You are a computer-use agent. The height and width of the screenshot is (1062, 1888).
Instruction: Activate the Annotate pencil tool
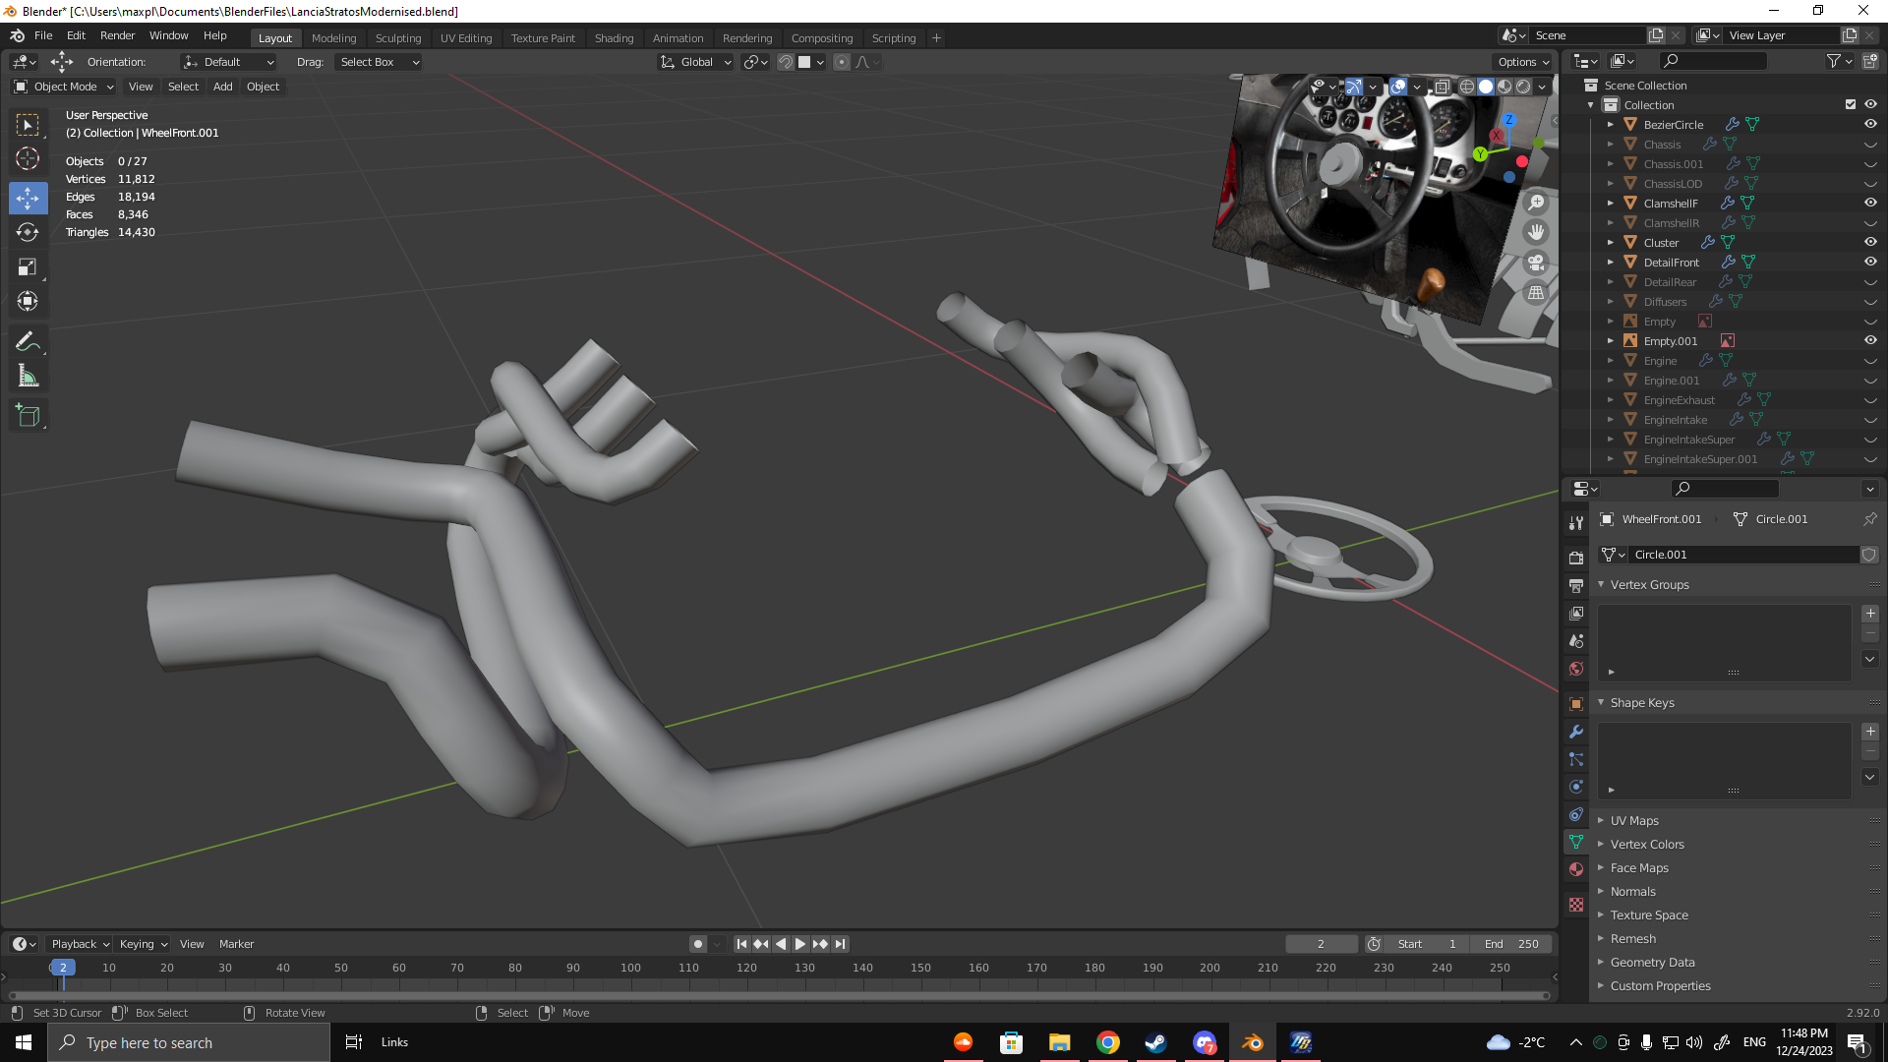point(28,341)
